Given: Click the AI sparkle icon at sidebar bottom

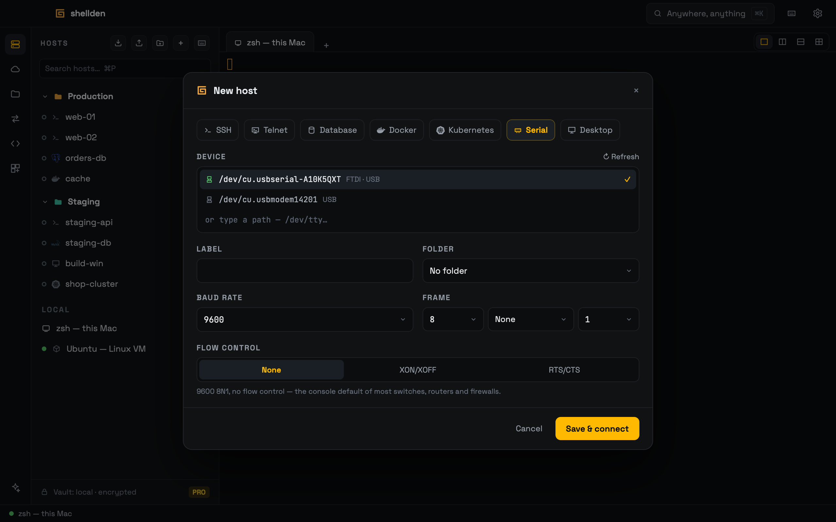Looking at the screenshot, I should 16,487.
